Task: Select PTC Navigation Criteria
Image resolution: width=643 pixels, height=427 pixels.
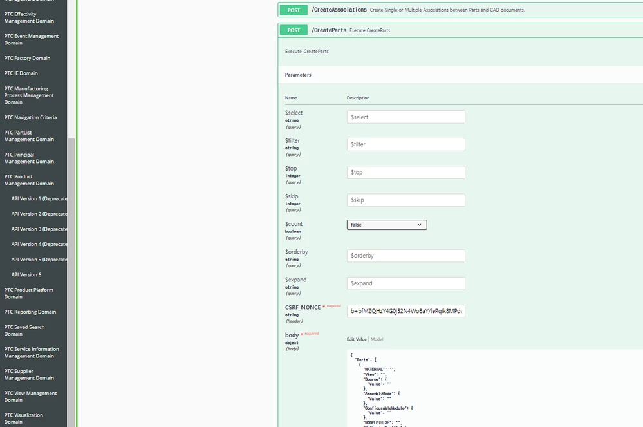Action: [x=30, y=117]
